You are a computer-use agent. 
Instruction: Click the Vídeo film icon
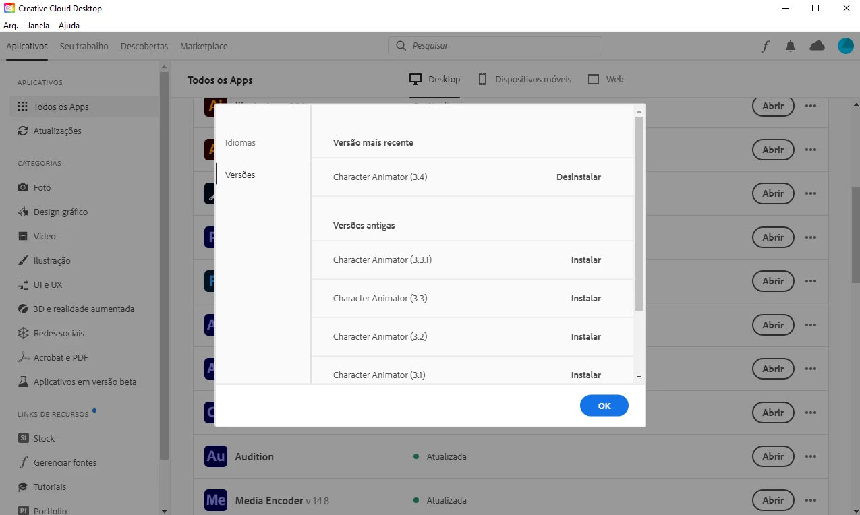(x=23, y=236)
